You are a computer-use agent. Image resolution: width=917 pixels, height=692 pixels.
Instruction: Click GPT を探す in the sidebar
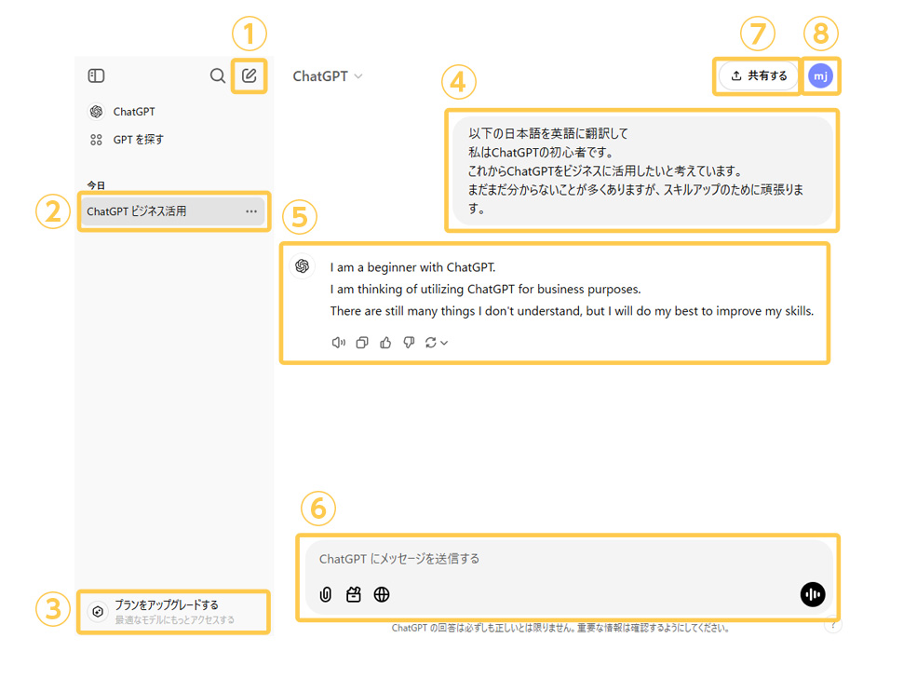138,140
